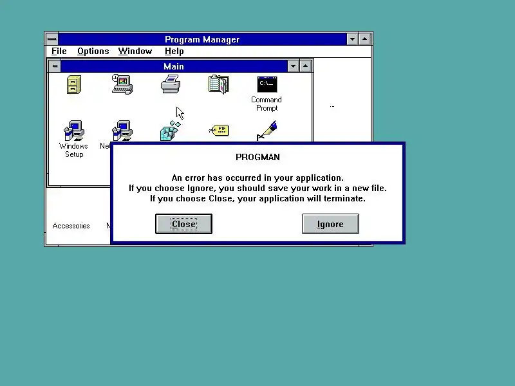Screen dimensions: 515x386
Task: Launch the Command Prompt icon
Action: (267, 84)
